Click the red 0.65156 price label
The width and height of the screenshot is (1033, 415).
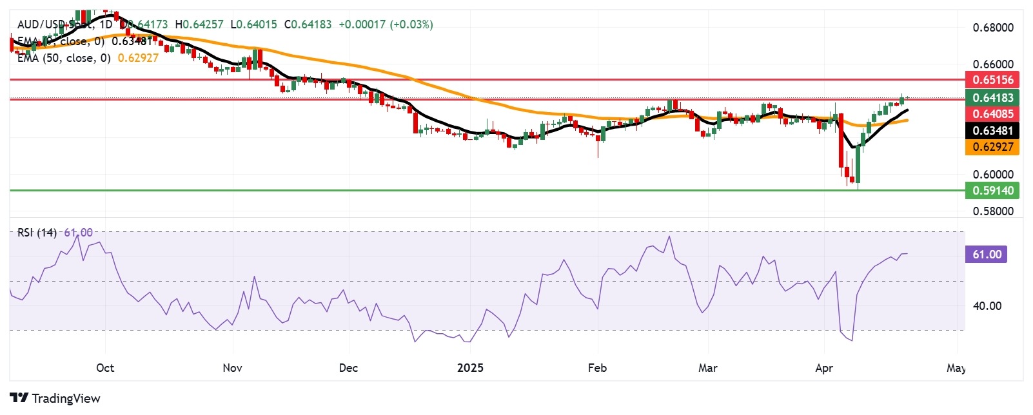[992, 80]
